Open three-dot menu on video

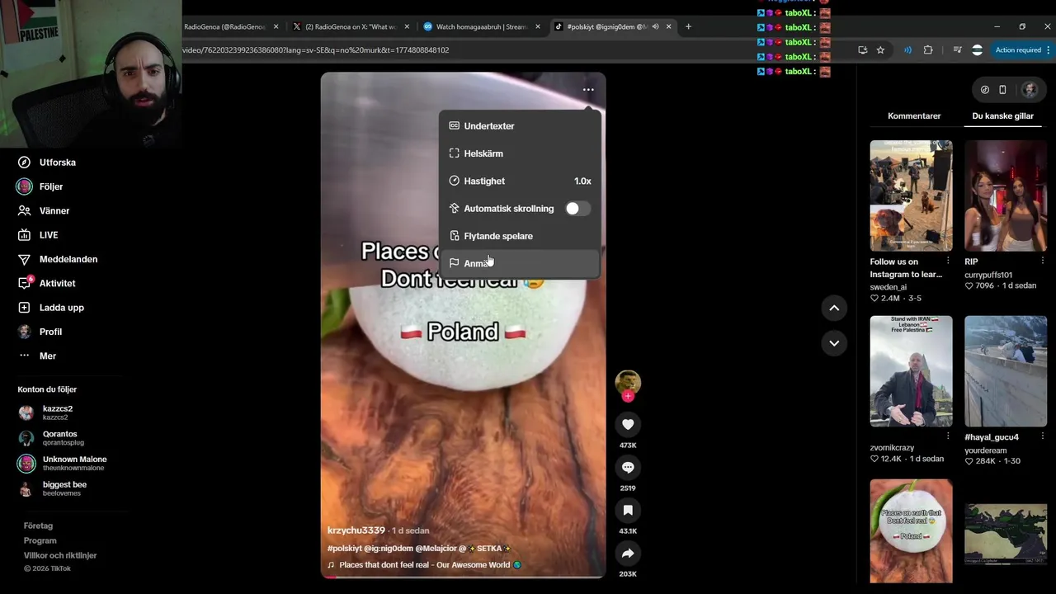pos(588,90)
